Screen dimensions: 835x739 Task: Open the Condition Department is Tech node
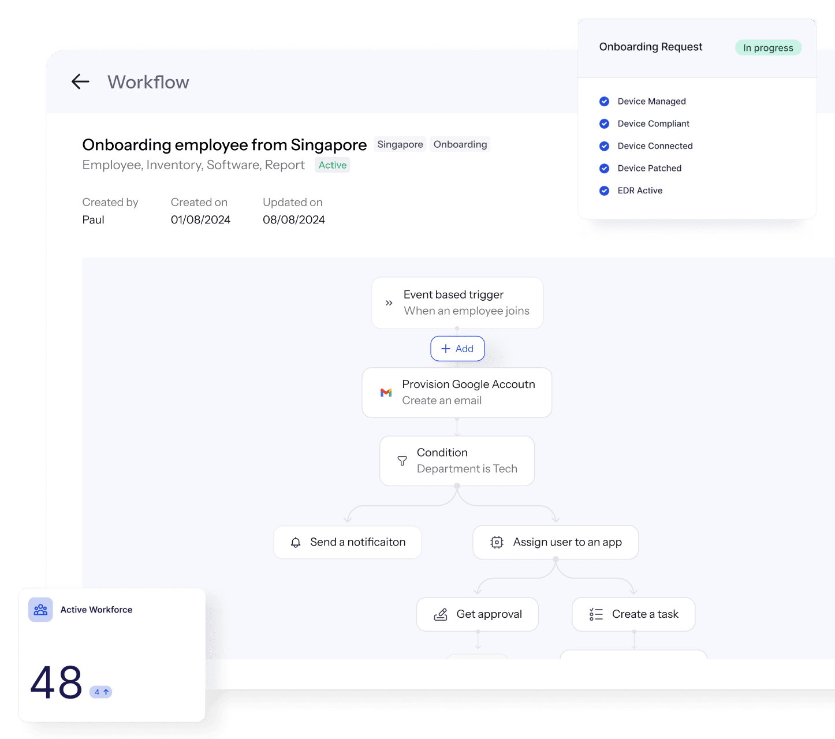pyautogui.click(x=457, y=461)
